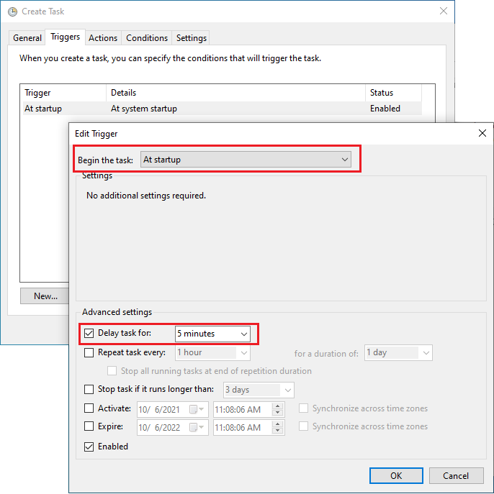Open the Expire date calendar picker
Image resolution: width=494 pixels, height=494 pixels.
coord(196,427)
